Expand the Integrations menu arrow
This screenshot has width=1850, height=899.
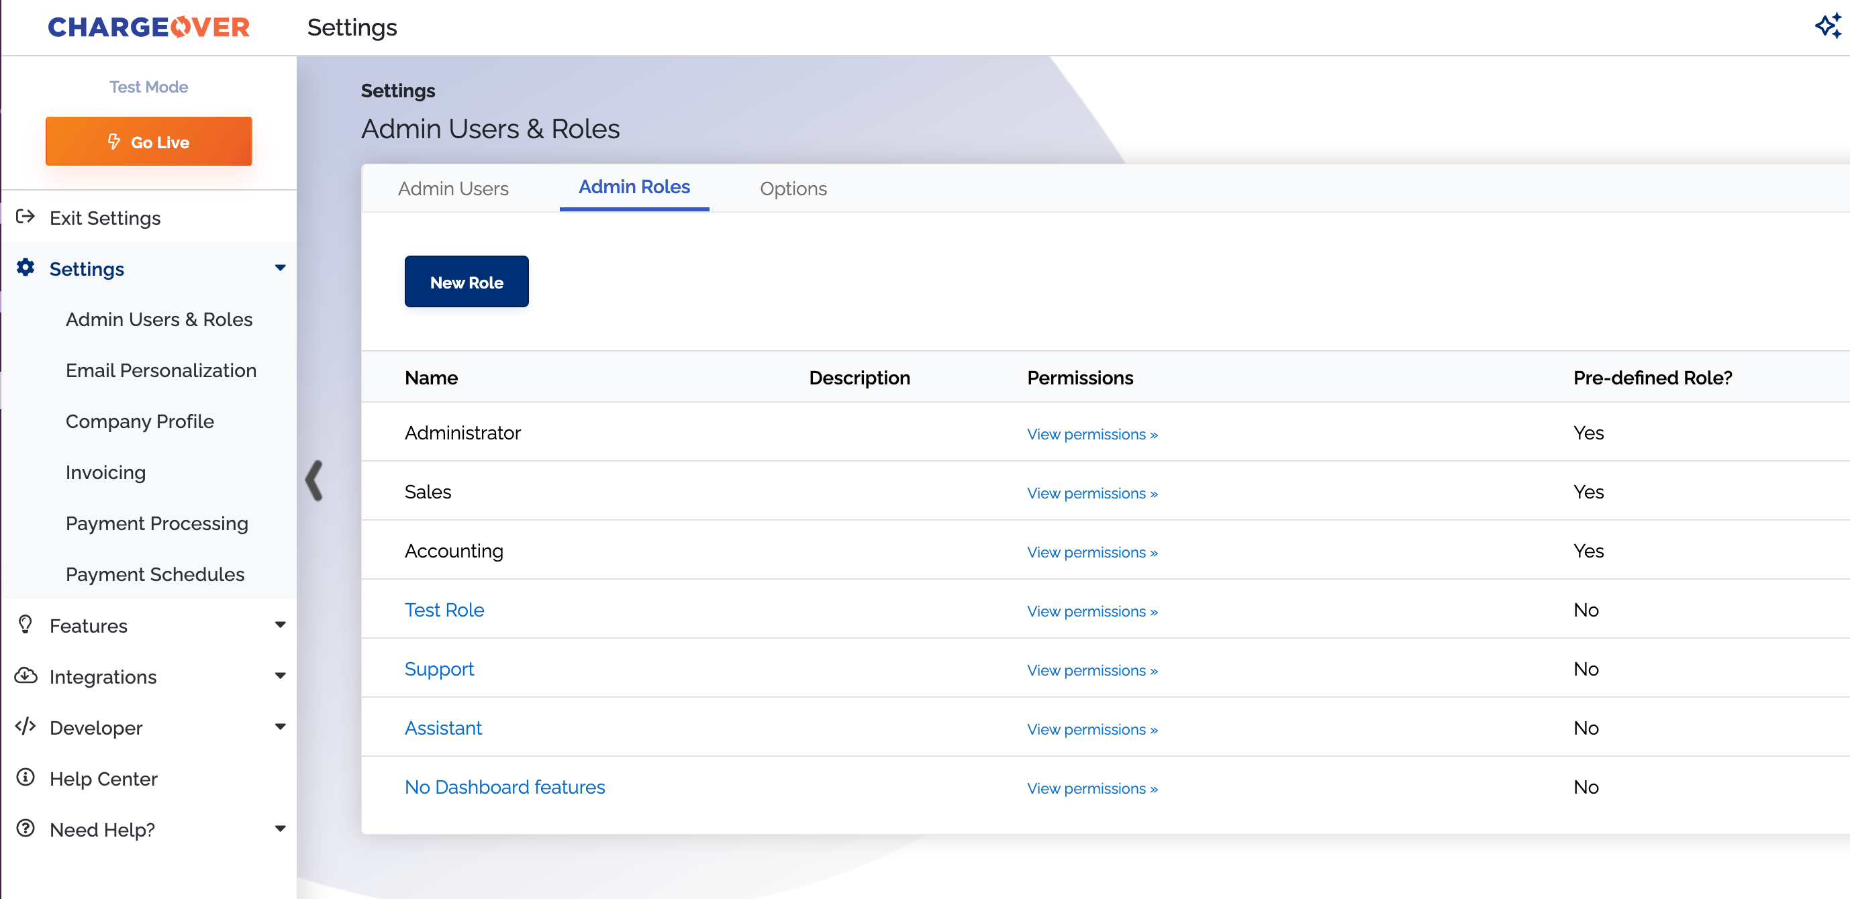point(280,676)
